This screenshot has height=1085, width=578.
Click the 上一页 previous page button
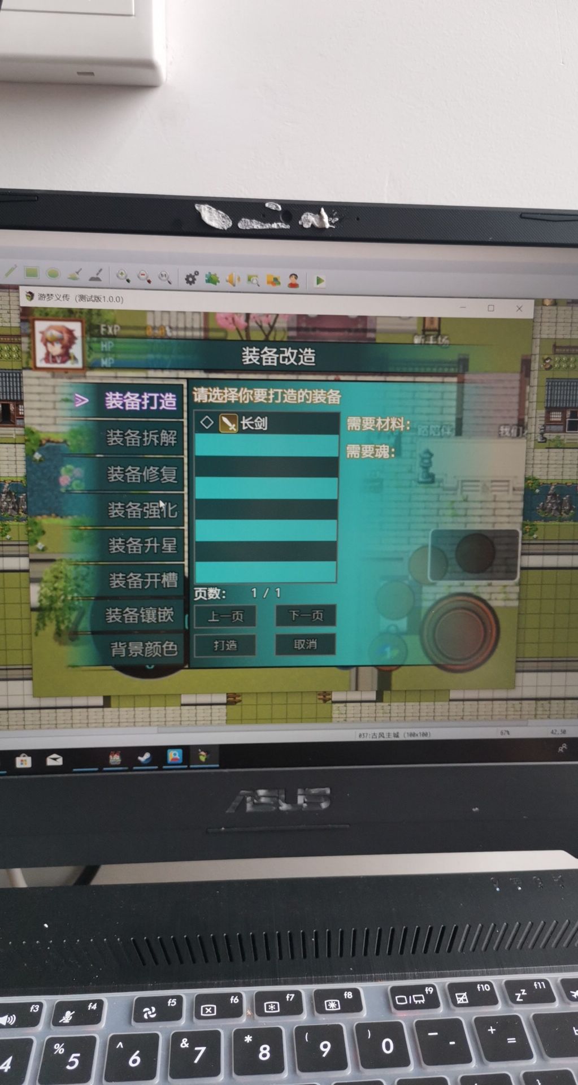click(x=225, y=615)
